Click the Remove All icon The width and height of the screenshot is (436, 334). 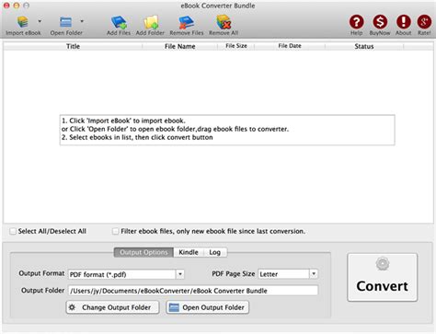pyautogui.click(x=224, y=22)
